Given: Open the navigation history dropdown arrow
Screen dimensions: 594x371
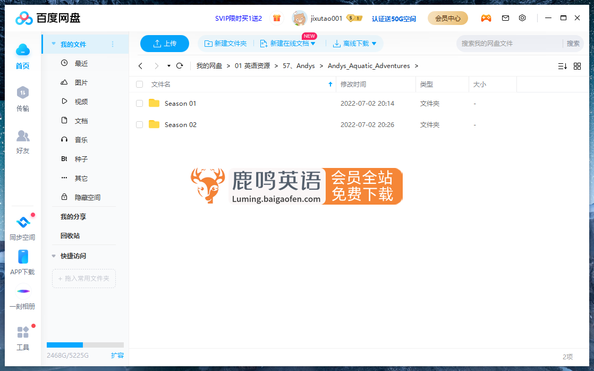Looking at the screenshot, I should 168,66.
